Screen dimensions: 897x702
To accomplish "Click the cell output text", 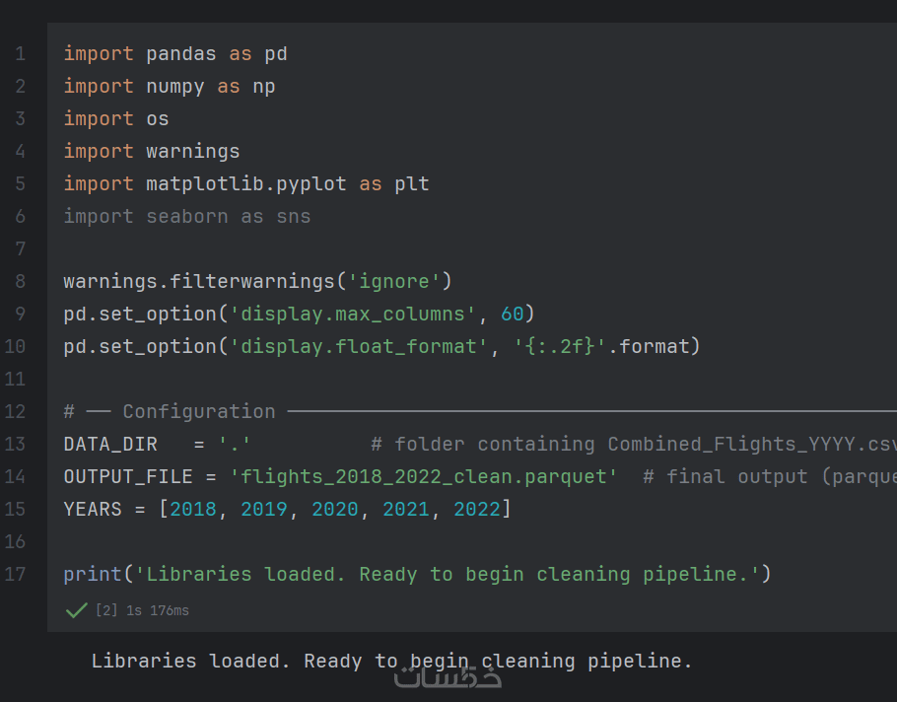I will click(391, 661).
